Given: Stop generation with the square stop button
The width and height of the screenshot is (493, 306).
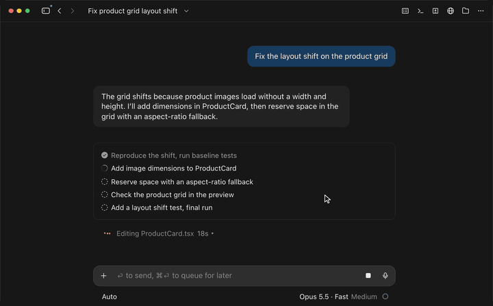Looking at the screenshot, I should [368, 276].
